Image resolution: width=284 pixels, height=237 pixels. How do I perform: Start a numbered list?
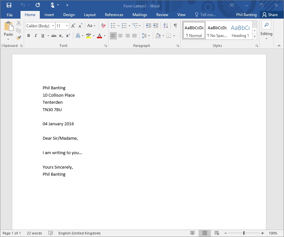pyautogui.click(x=124, y=26)
